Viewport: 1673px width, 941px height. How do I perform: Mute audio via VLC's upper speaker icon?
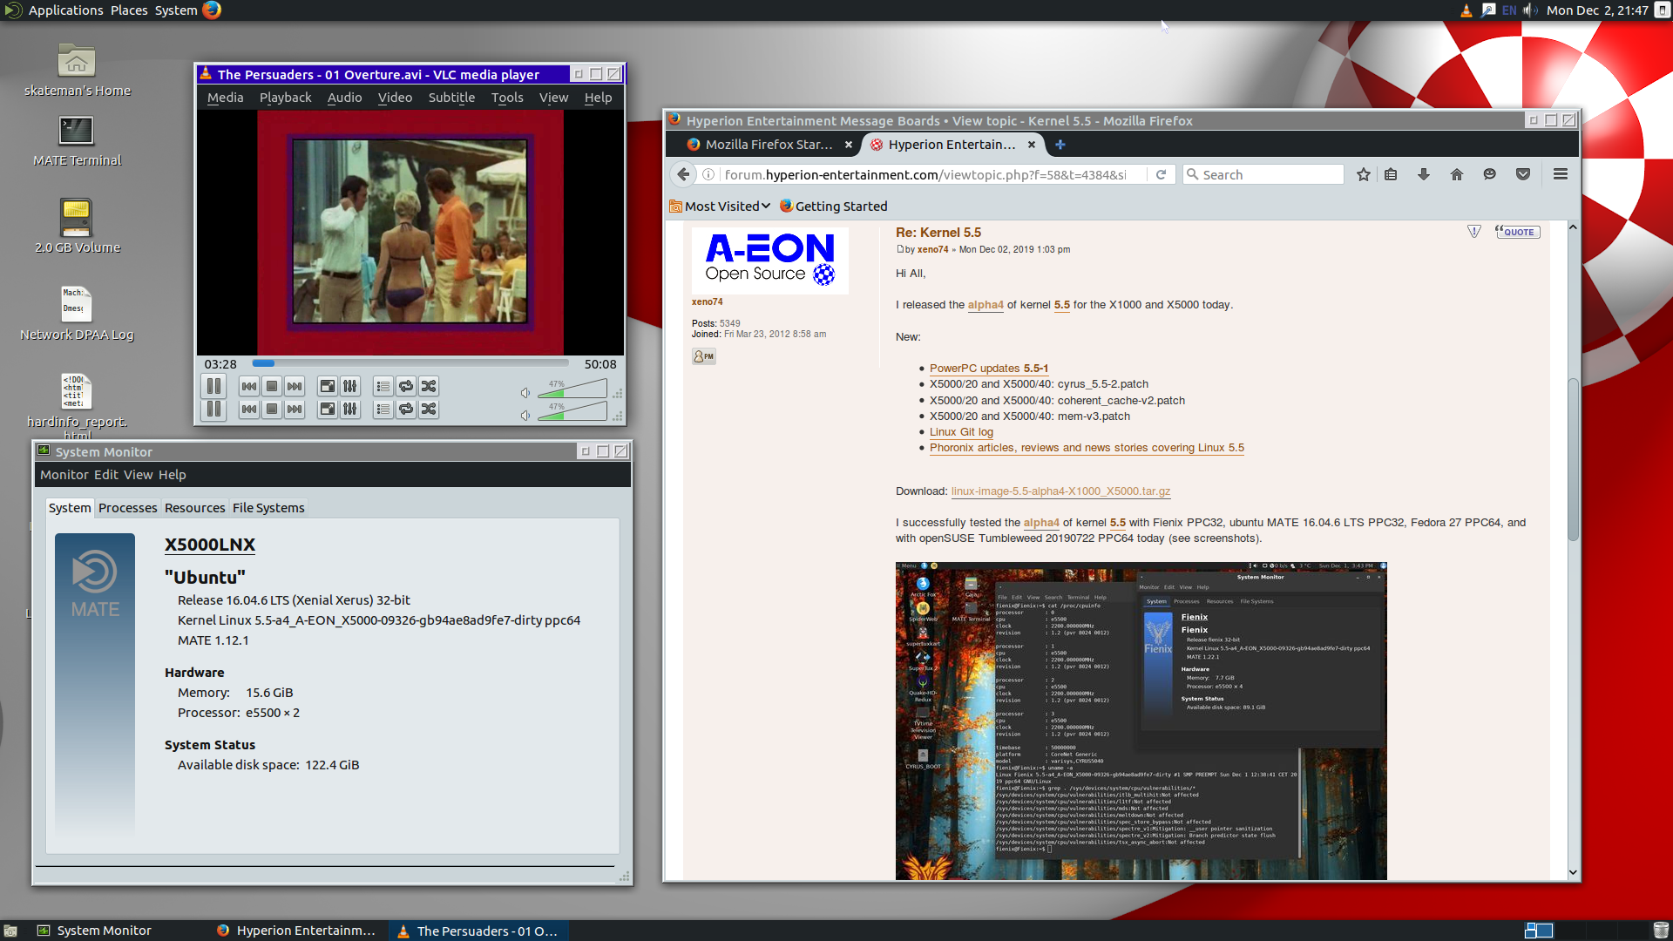[x=525, y=393]
